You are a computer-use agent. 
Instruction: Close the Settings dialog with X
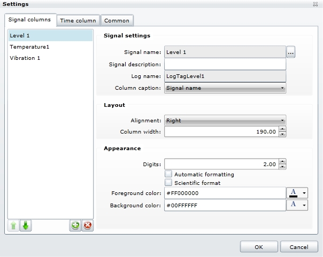316,4
